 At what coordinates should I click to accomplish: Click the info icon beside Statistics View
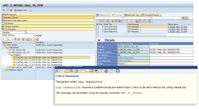[x=30, y=10]
